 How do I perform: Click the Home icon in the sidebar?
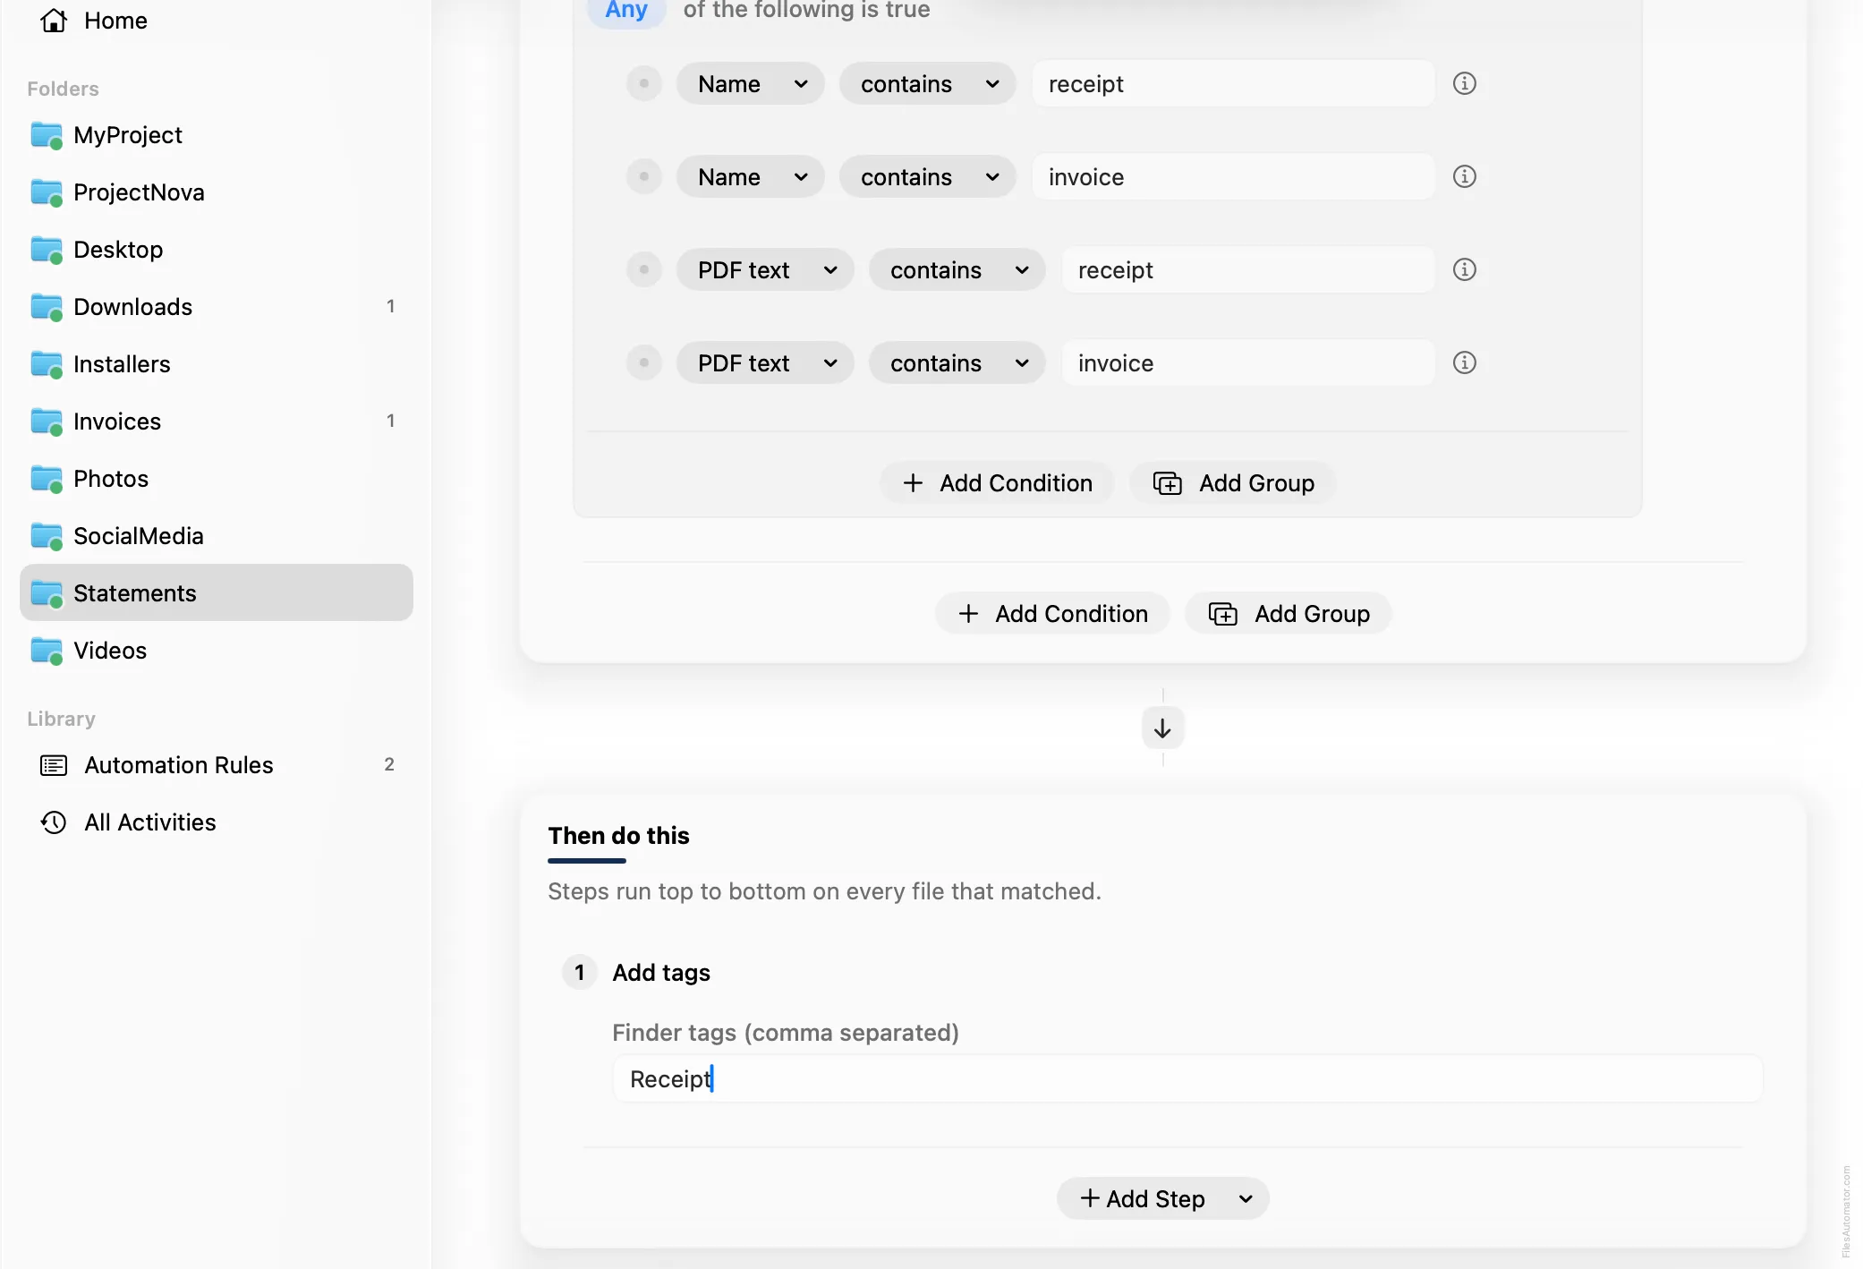click(54, 21)
